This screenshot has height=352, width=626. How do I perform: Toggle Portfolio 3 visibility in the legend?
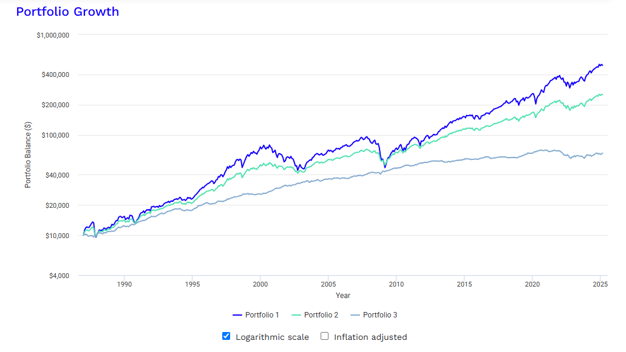point(375,314)
